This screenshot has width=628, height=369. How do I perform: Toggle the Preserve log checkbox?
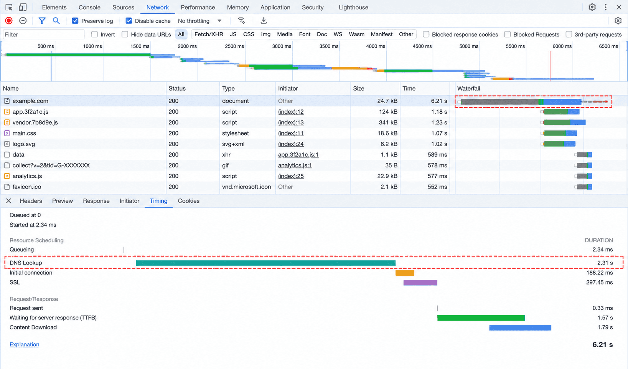coord(75,21)
